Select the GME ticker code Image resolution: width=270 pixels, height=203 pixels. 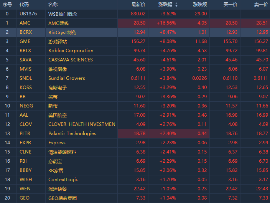pos(25,41)
